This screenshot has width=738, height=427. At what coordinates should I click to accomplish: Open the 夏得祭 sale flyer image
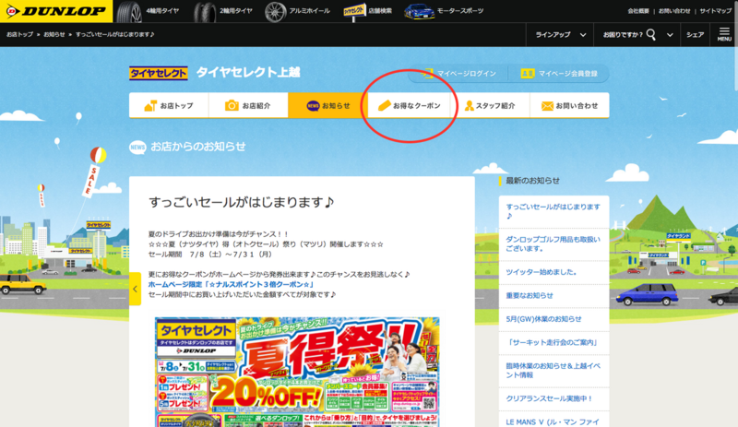[x=297, y=372]
